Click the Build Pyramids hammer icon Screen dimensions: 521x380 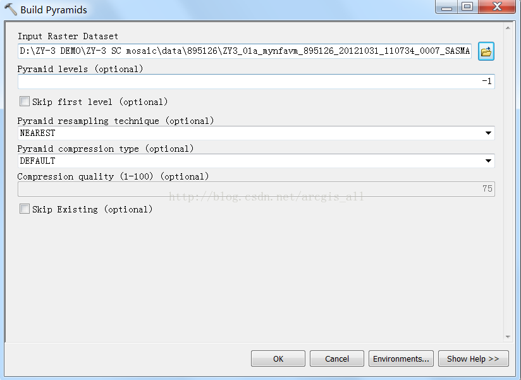(11, 9)
